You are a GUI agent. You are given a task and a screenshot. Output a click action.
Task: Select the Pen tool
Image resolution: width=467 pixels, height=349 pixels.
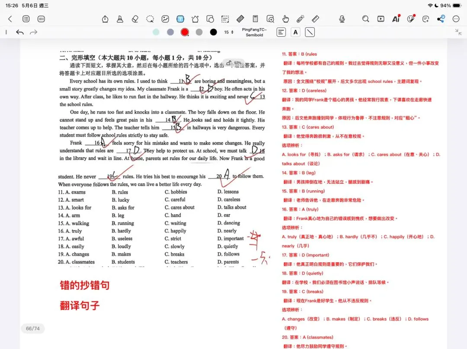(105, 19)
